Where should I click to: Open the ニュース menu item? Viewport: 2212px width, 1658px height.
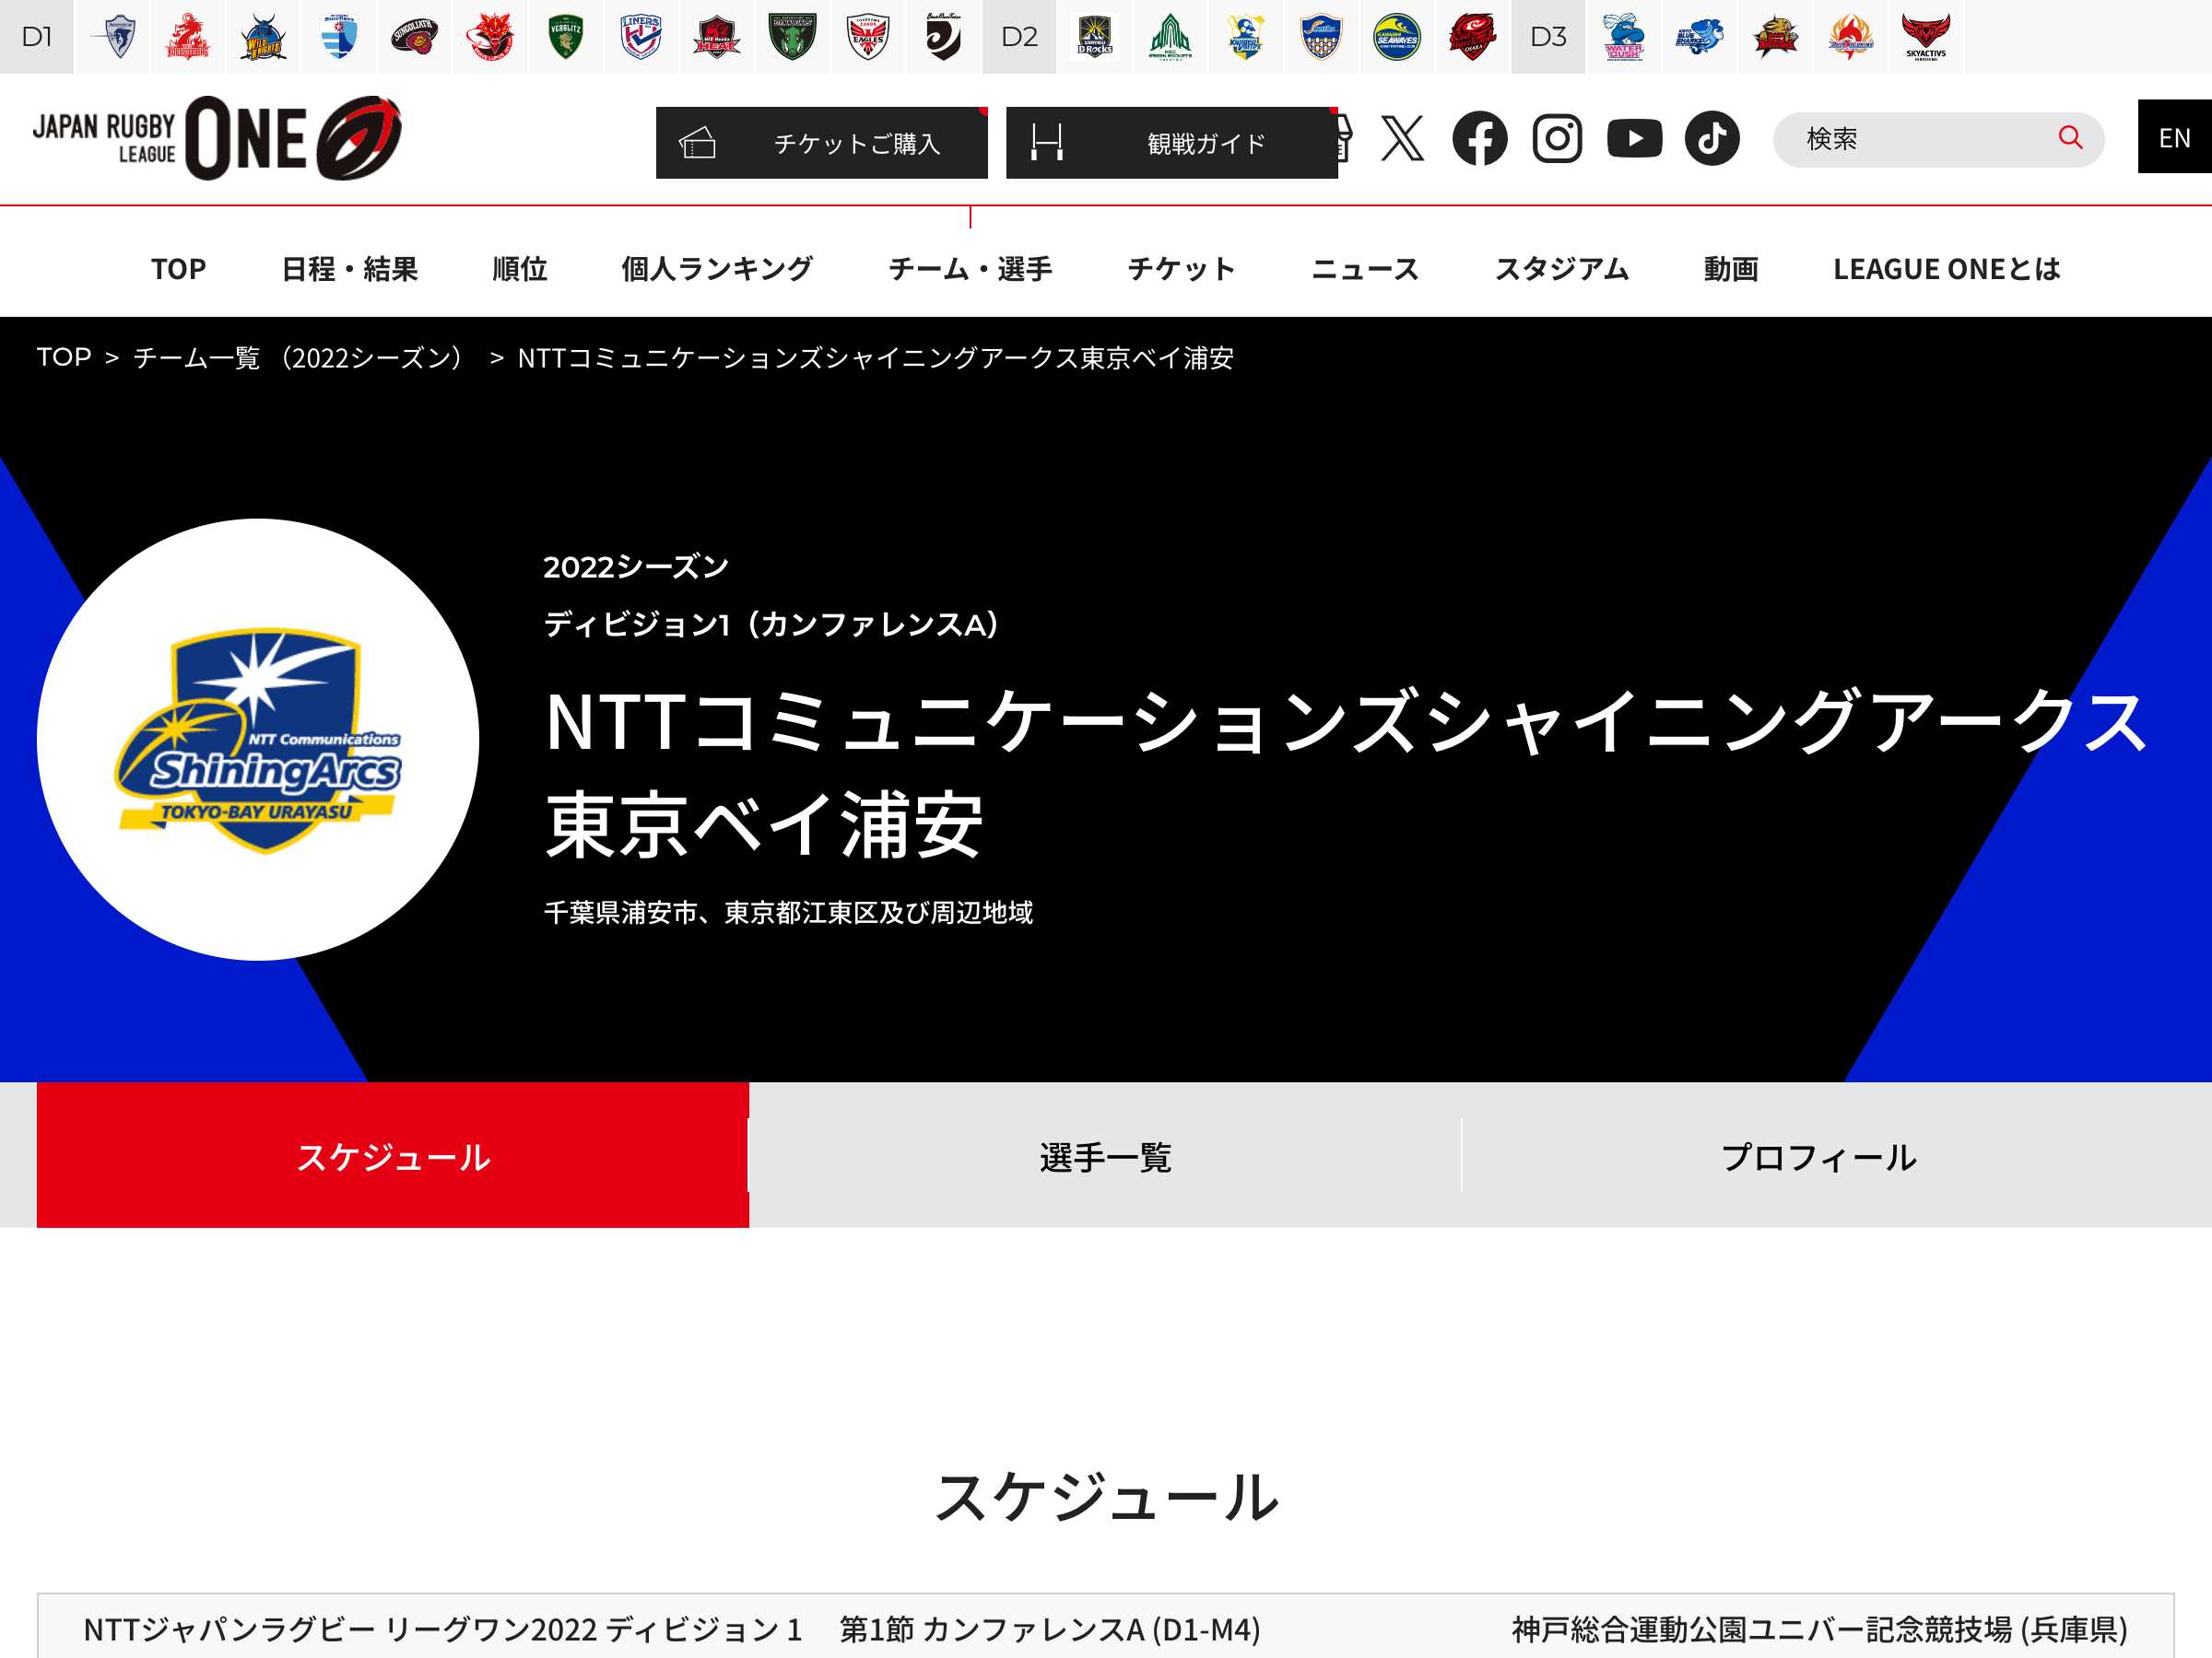pos(1365,269)
